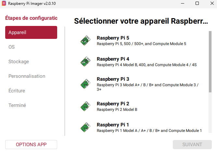Select Raspberry Pi 3 Model A+ description
Viewport: 217px width, 152px height.
pyautogui.click(x=148, y=87)
